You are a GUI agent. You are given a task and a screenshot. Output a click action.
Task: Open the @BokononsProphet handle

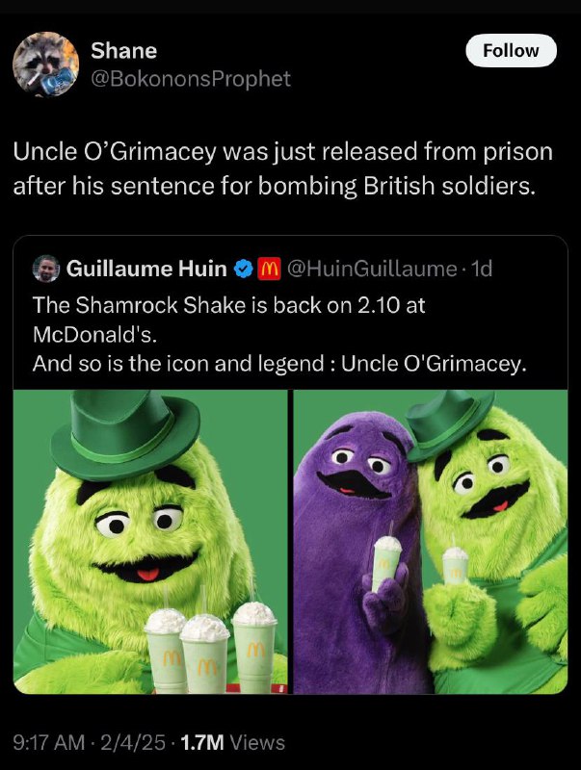[x=191, y=79]
